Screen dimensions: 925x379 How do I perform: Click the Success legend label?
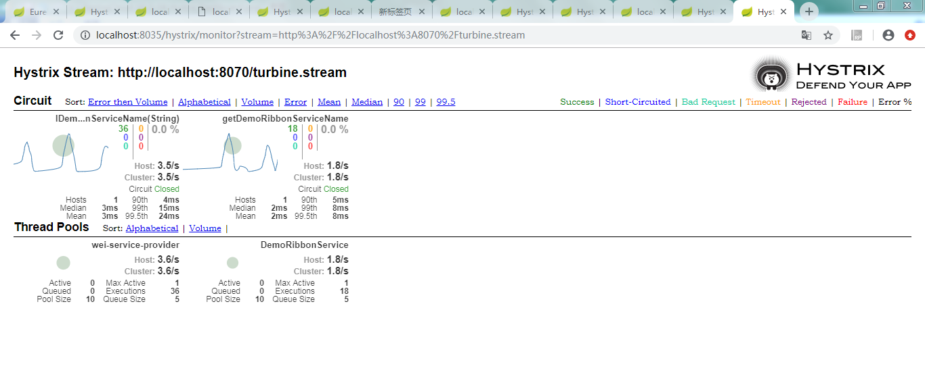click(x=577, y=102)
